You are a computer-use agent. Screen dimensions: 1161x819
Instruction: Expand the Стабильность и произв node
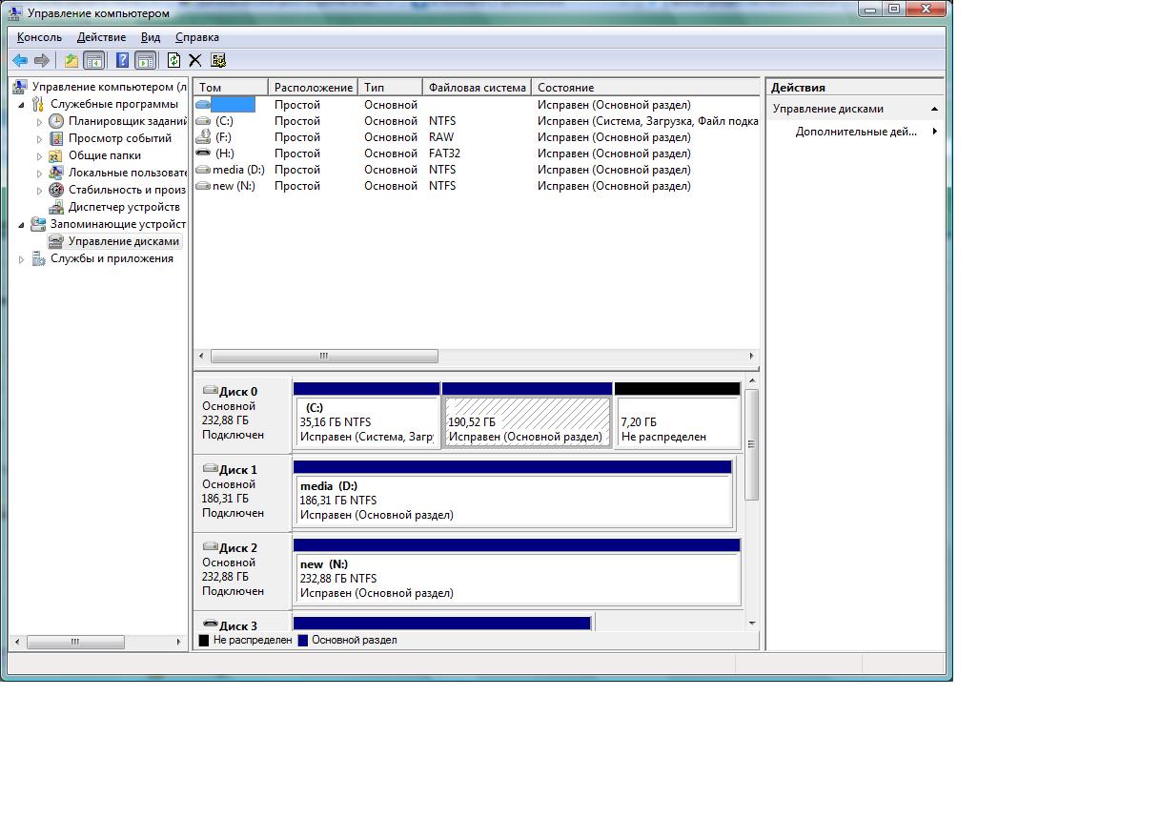(x=40, y=191)
